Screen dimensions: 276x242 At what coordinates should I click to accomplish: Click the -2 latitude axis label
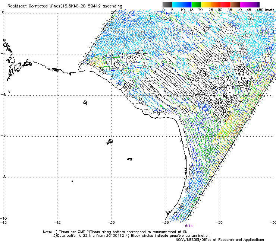click(3, 53)
